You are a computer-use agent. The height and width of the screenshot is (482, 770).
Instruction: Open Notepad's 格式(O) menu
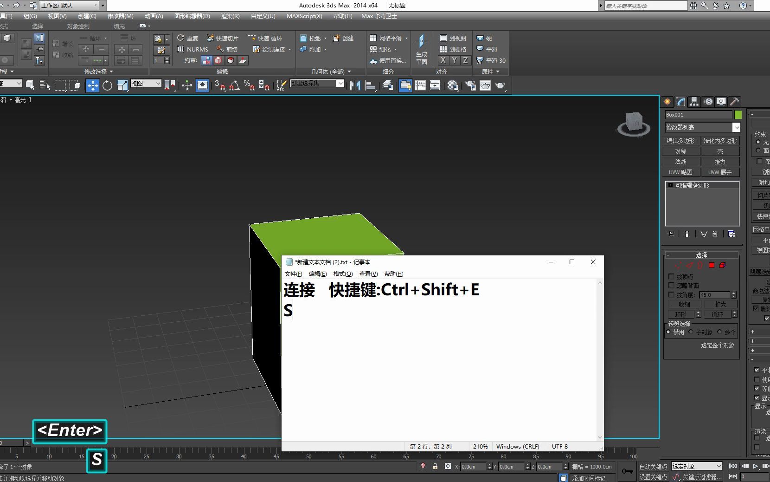coord(343,274)
